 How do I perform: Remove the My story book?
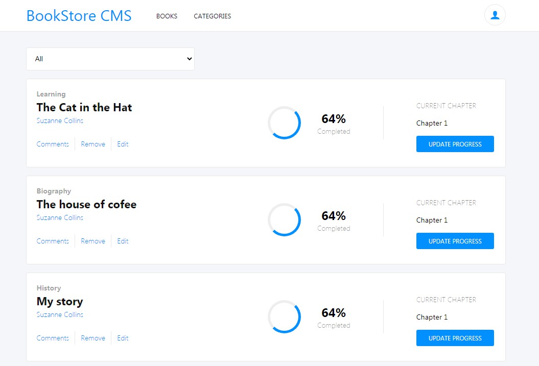(x=93, y=338)
